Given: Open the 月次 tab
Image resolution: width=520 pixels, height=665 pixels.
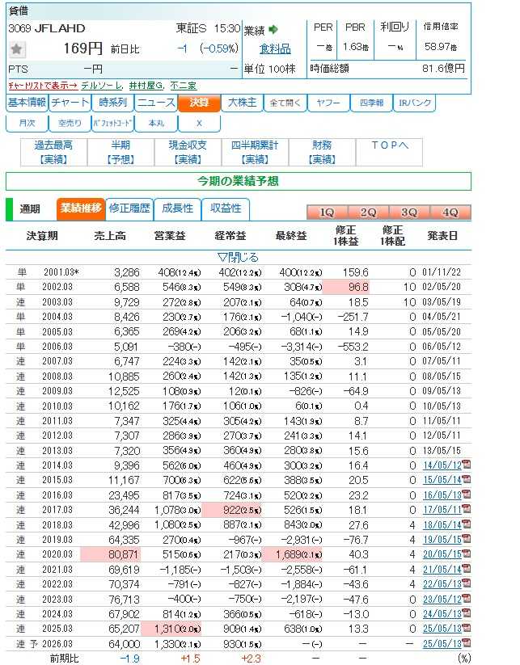Looking at the screenshot, I should [27, 123].
